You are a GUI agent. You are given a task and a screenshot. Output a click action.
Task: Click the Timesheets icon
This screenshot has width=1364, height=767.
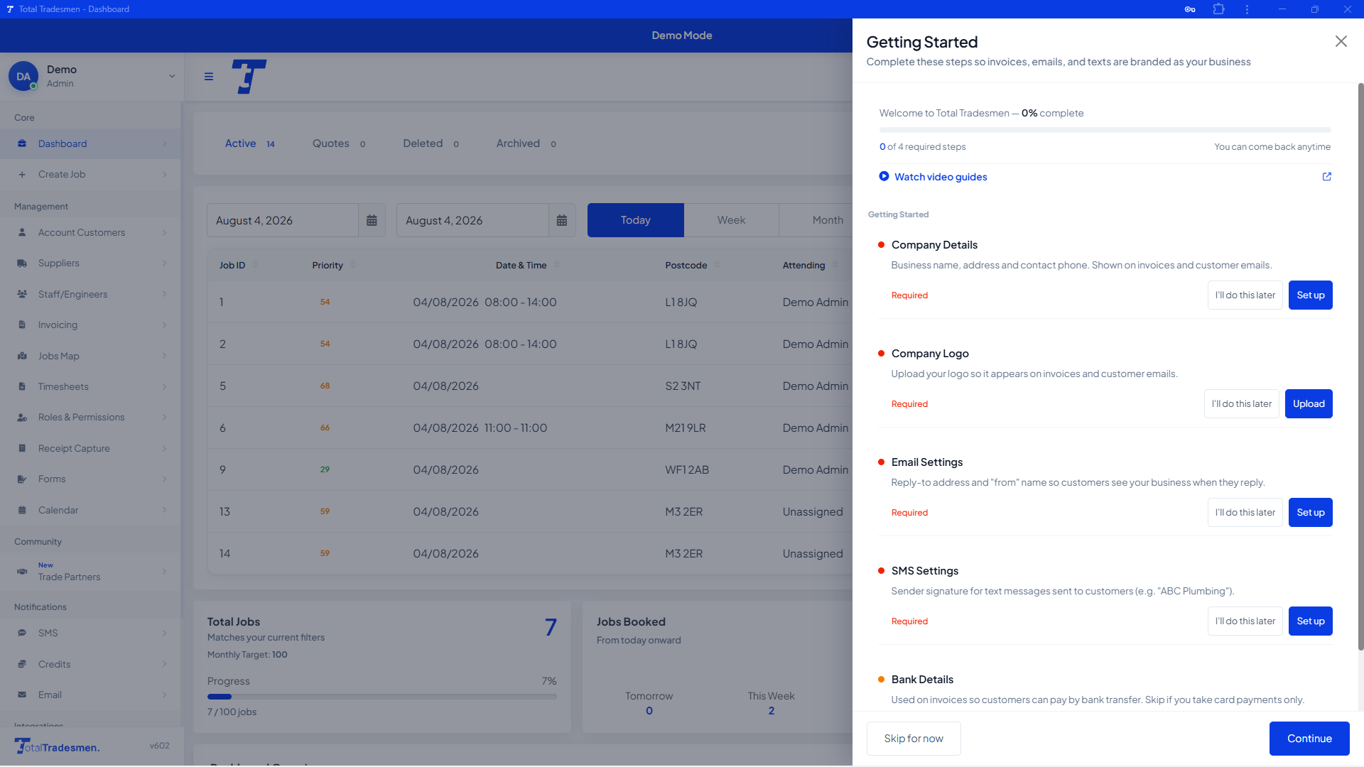(22, 386)
